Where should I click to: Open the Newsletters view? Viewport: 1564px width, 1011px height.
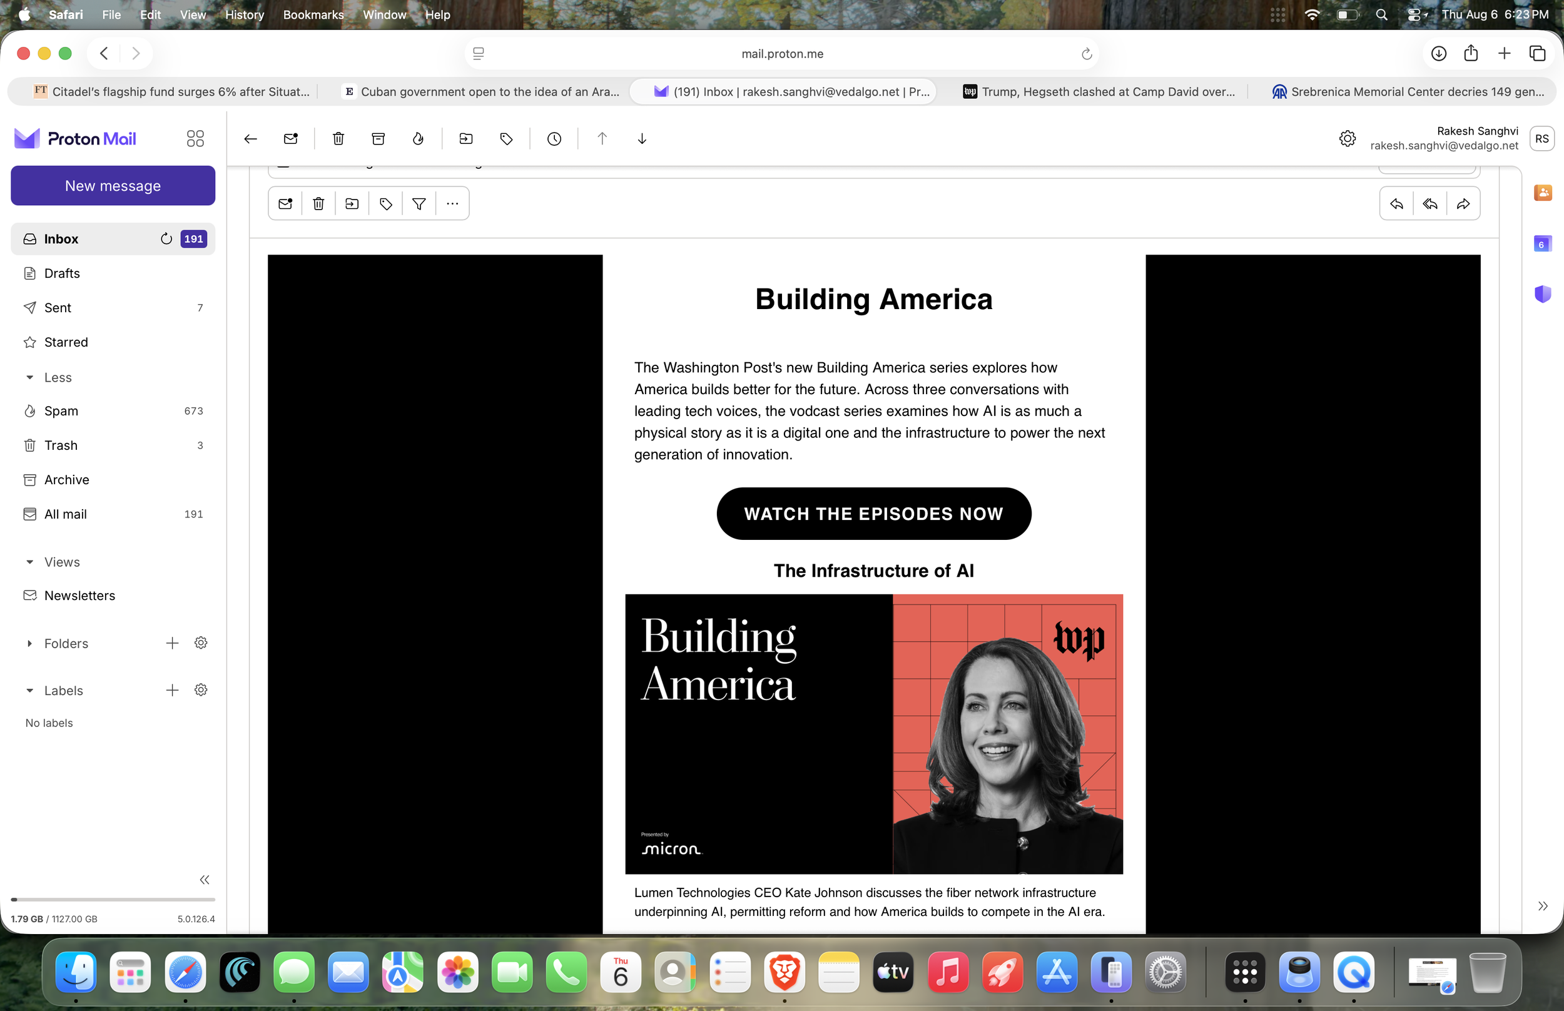pyautogui.click(x=113, y=596)
